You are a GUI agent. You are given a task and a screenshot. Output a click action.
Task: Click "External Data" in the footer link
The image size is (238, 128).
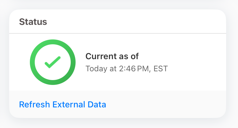point(79,105)
